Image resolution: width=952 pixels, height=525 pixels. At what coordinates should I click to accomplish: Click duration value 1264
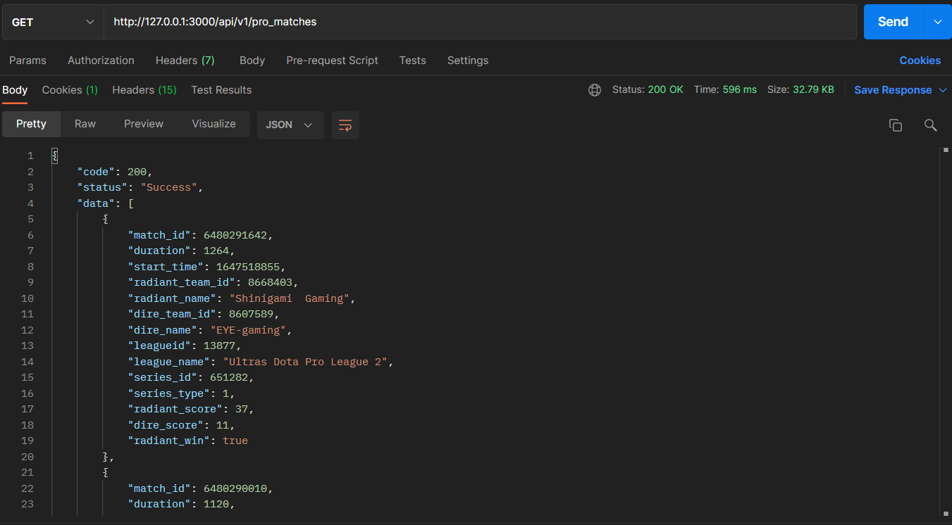point(216,251)
